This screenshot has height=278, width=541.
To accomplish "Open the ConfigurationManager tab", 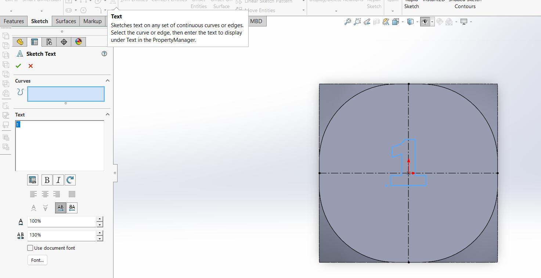I will pos(49,42).
